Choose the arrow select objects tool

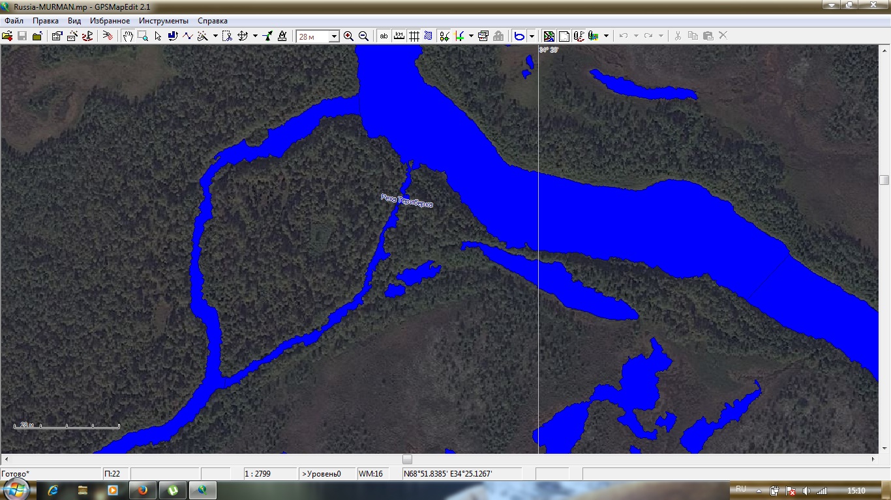[158, 36]
